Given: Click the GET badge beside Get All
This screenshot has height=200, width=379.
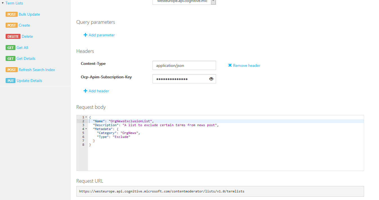Looking at the screenshot, I should point(10,48).
